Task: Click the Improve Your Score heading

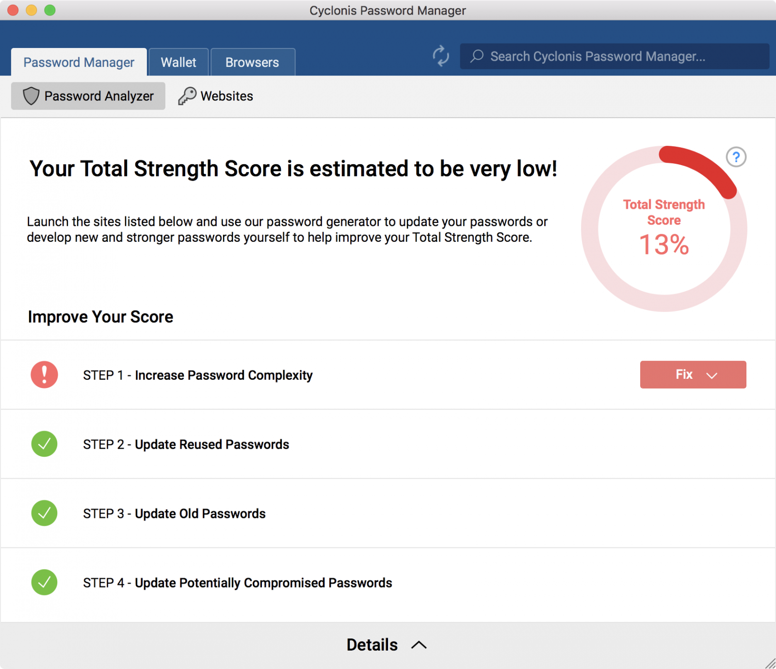Action: pyautogui.click(x=100, y=316)
